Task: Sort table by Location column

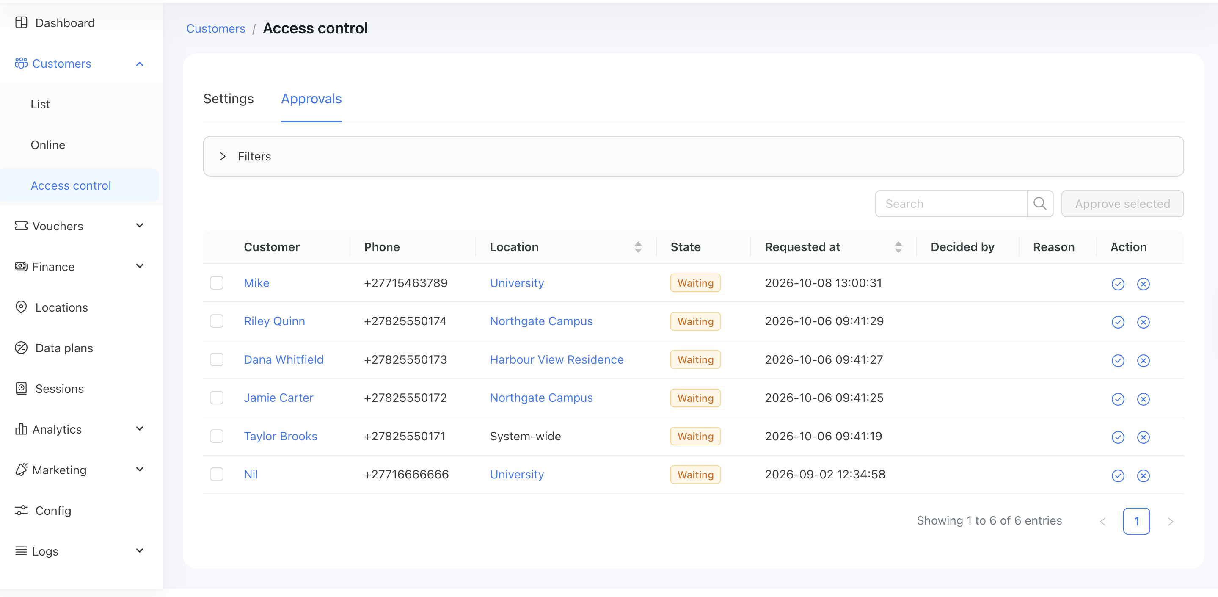Action: [x=638, y=247]
